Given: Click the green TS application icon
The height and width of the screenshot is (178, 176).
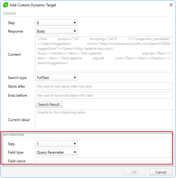Looking at the screenshot, I should (x=6, y=5).
